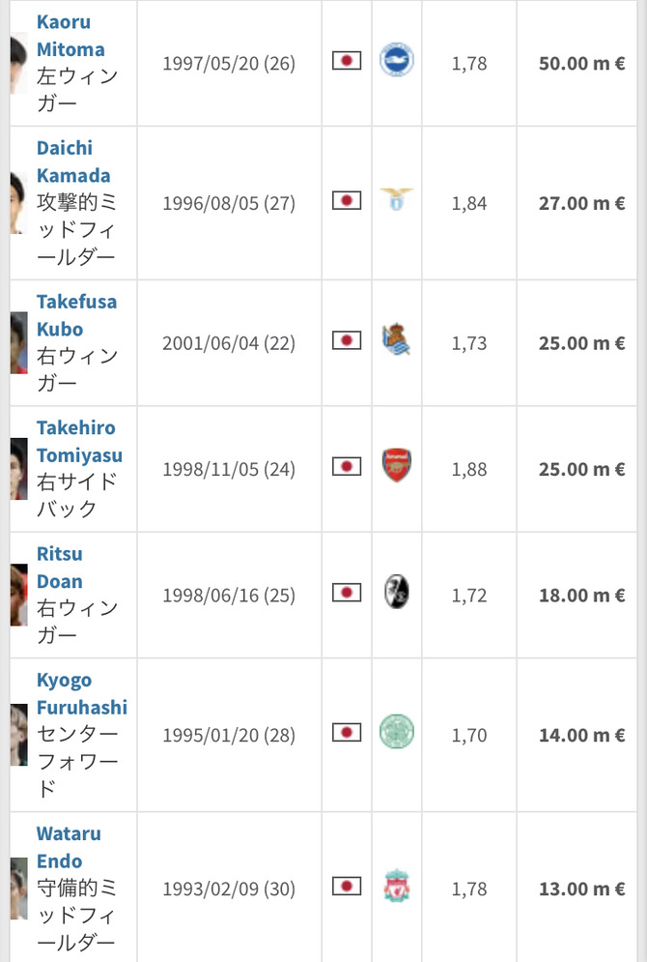The width and height of the screenshot is (647, 962).
Task: Click Mitoma's 50.00 m € market value
Action: tap(581, 63)
